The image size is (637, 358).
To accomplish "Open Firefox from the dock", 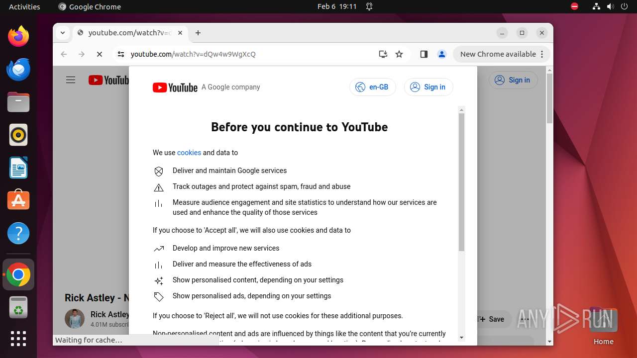I will click(x=18, y=36).
